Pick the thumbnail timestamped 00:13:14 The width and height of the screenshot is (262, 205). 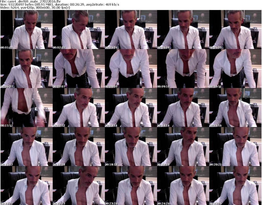(131, 108)
